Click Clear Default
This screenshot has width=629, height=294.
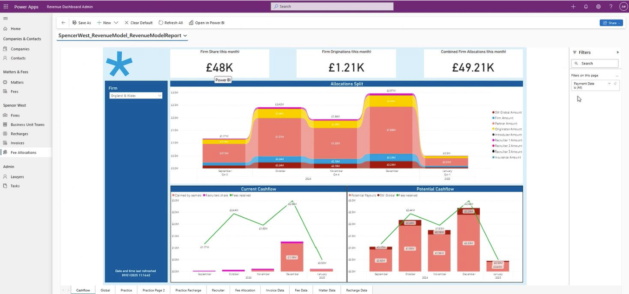coord(139,23)
